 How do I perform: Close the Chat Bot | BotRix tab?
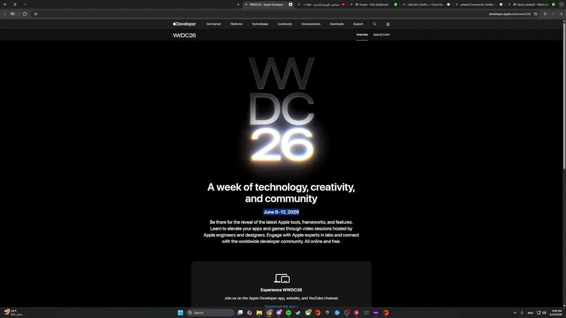tap(404, 4)
